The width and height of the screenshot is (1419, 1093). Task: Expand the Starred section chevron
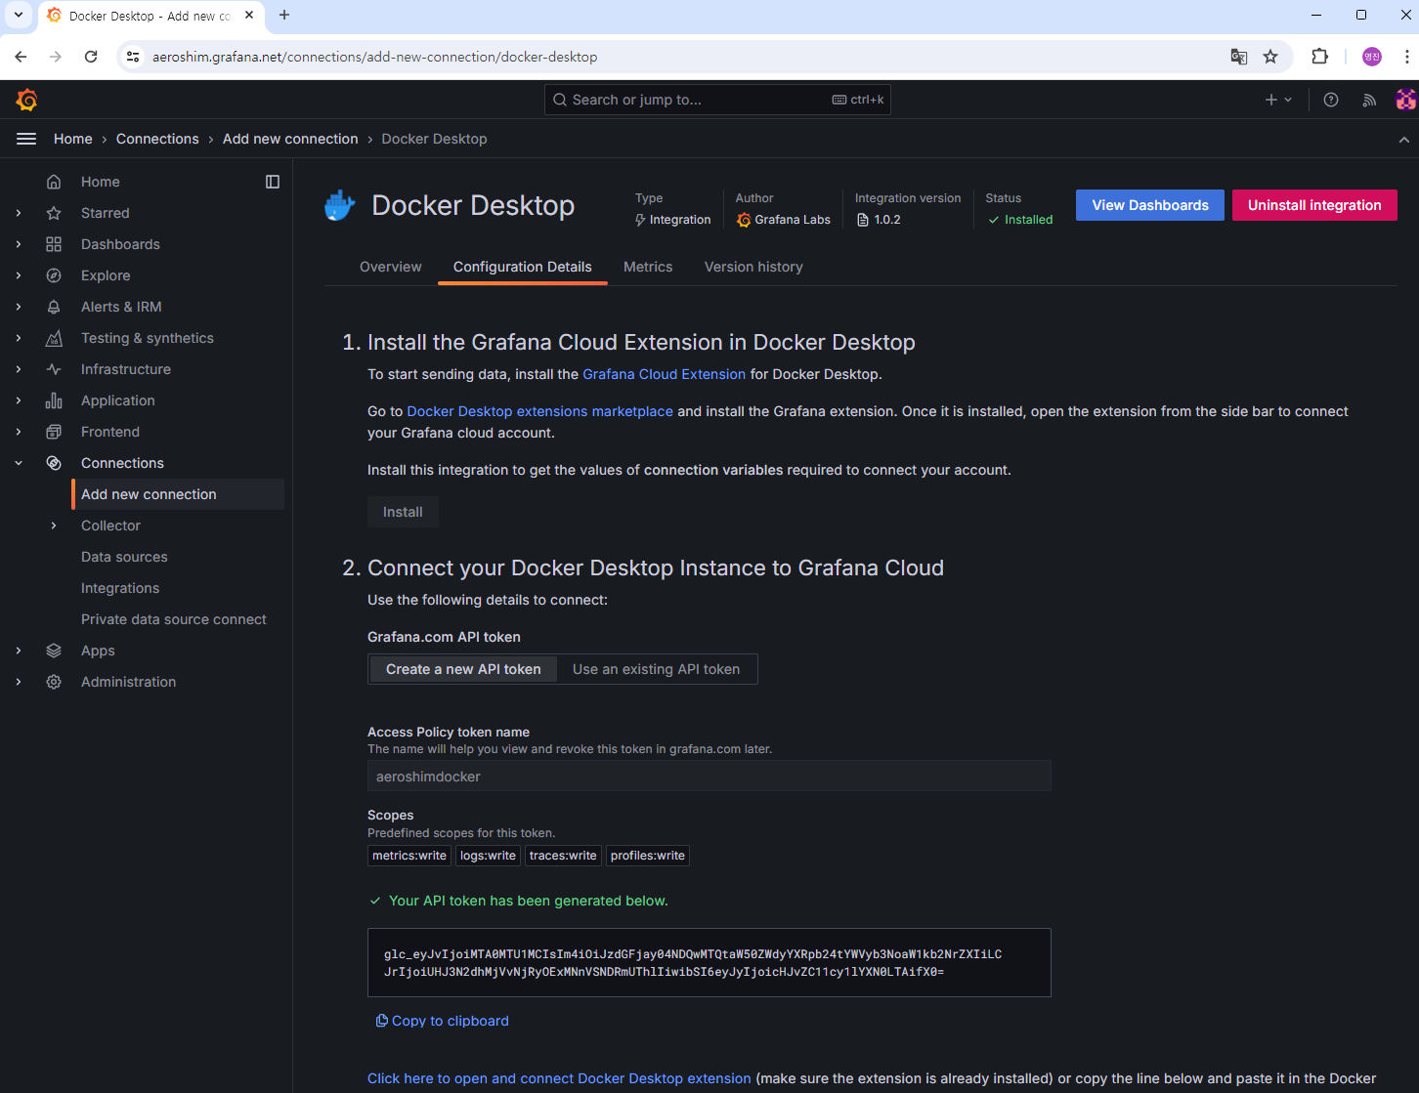coord(19,213)
